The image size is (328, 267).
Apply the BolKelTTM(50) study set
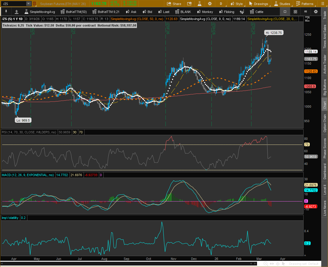[x=73, y=12]
